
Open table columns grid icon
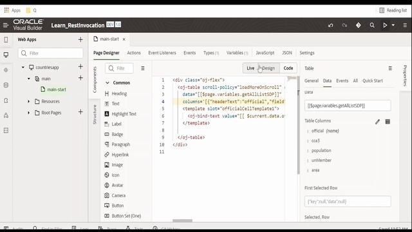click(388, 122)
